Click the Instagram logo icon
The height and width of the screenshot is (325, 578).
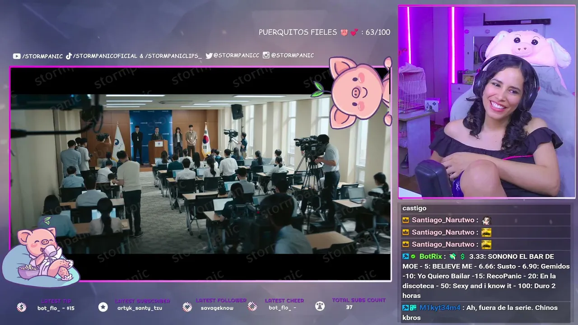click(x=266, y=55)
